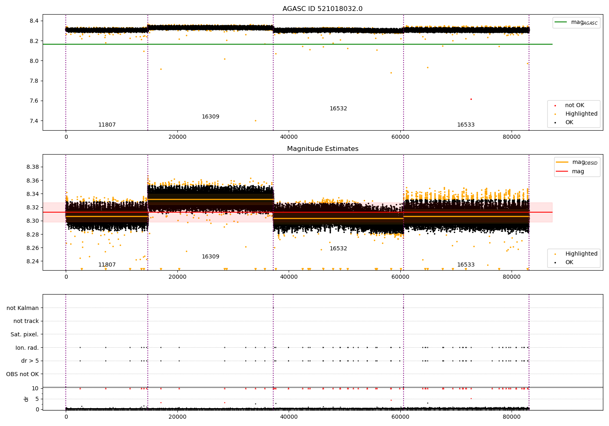Click the horizontal green mag AGASC line

(298, 44)
